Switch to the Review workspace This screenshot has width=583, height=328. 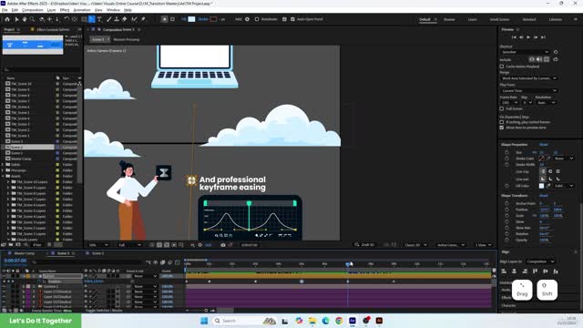point(449,19)
